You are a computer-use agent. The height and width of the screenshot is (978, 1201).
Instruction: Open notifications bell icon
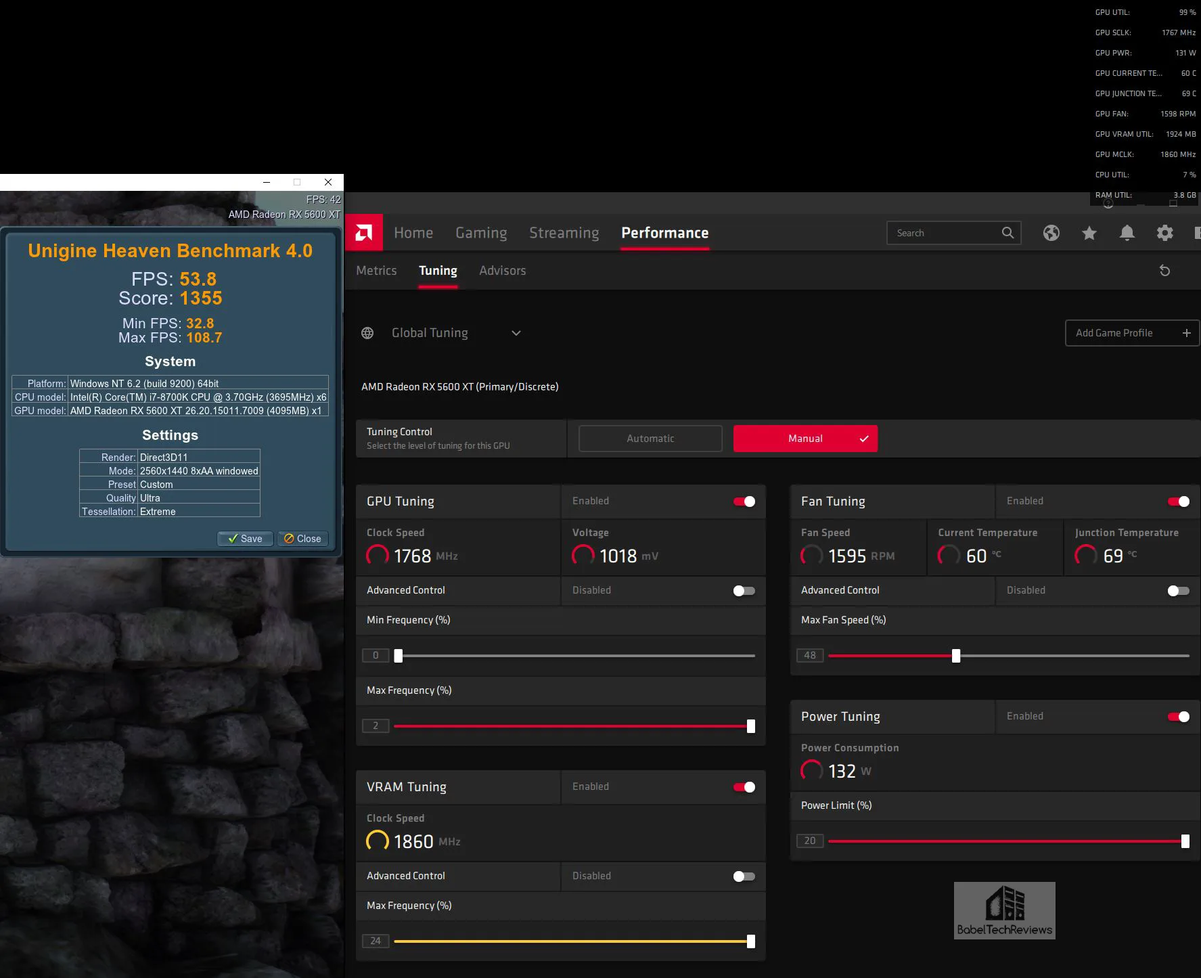[1127, 233]
